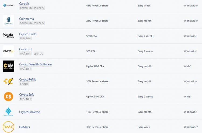202x133 pixels.
Task: Click the Crypto Wealth Software logo
Action: [8, 66]
